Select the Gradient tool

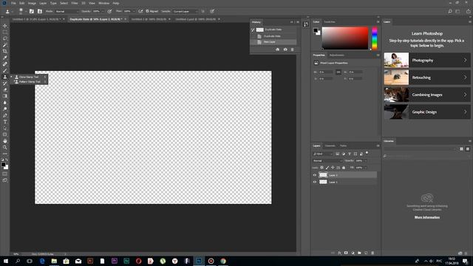click(5, 96)
